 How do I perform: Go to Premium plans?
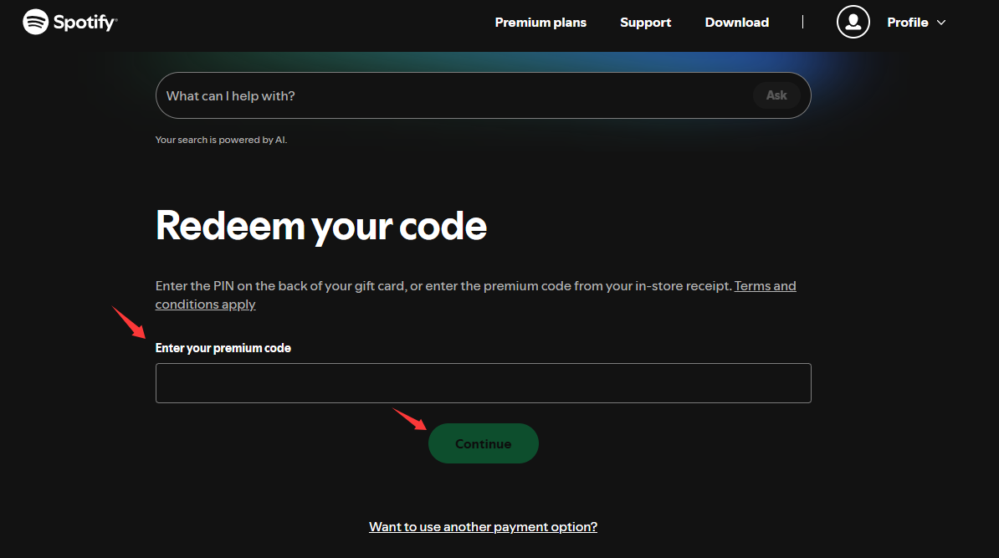tap(540, 23)
